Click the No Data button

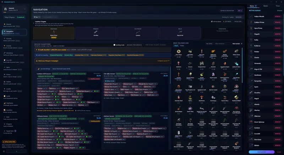pos(209,44)
